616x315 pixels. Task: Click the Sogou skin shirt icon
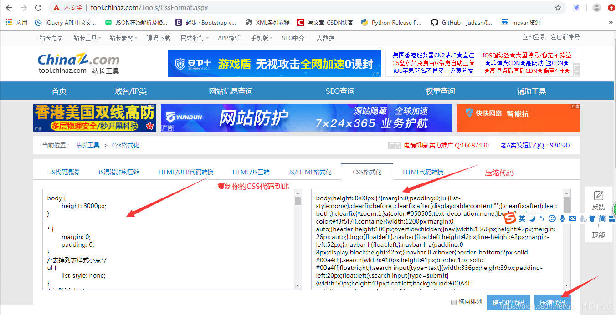[593, 218]
